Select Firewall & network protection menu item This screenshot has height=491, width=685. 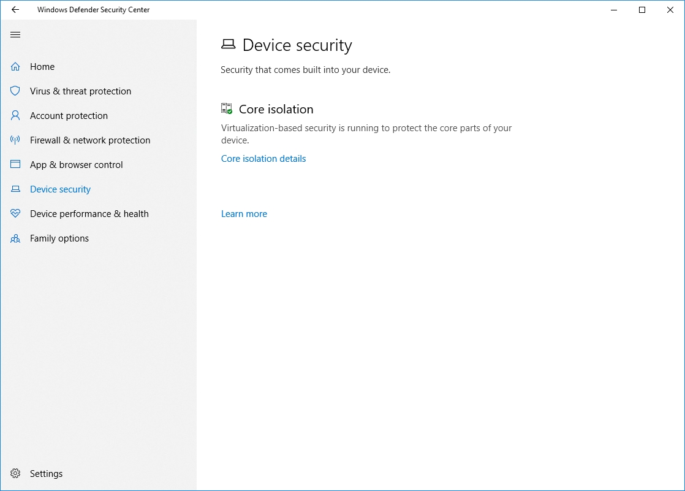tap(90, 140)
